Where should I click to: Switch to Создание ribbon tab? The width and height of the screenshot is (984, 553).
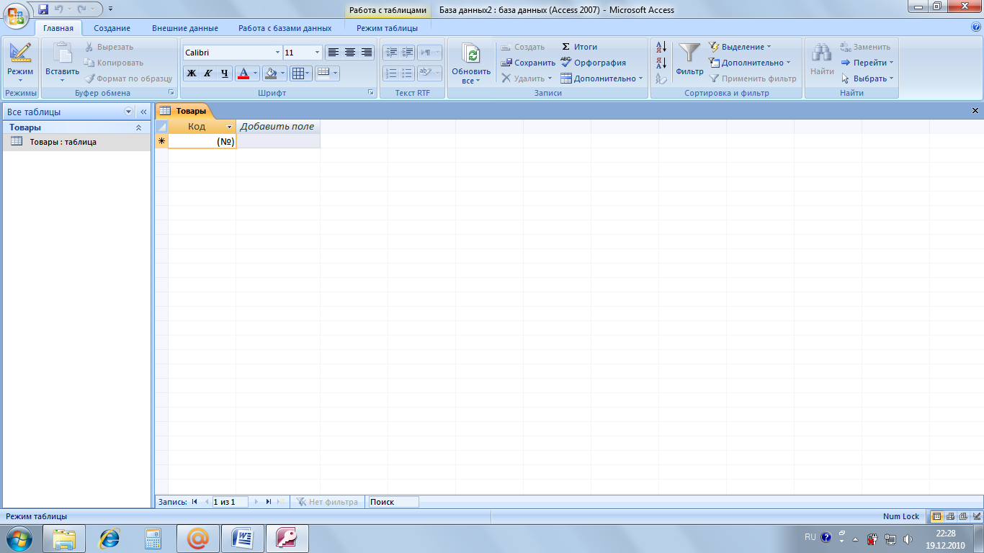(112, 28)
